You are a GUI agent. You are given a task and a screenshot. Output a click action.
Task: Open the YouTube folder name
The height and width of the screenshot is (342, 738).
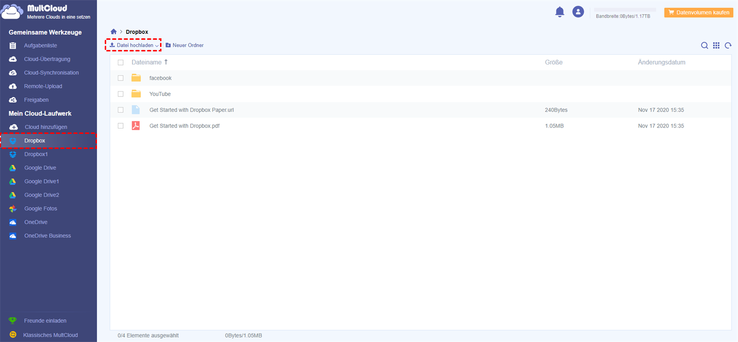click(x=160, y=94)
